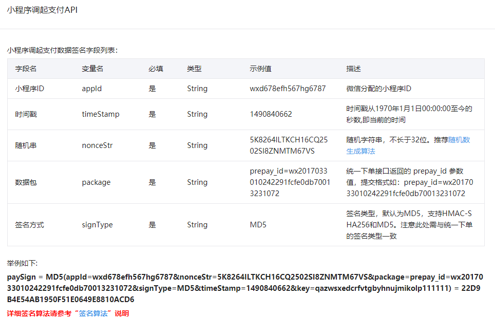
Task: Click the 5K8264ILTKCH16CQ25 example value cell
Action: pos(289,145)
